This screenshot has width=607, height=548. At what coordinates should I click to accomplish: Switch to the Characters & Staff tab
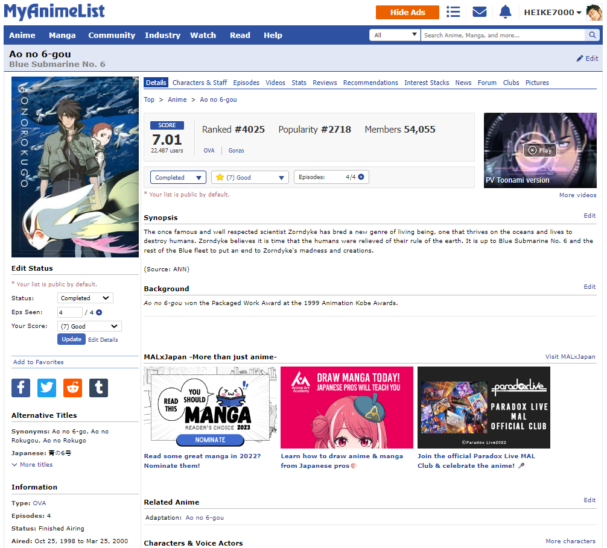coord(200,83)
